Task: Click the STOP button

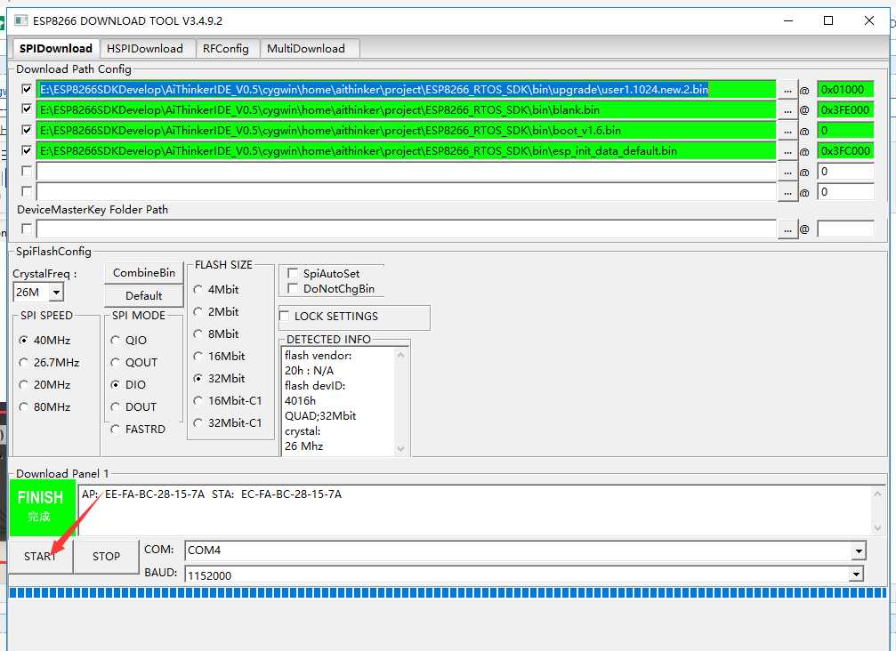Action: point(106,557)
